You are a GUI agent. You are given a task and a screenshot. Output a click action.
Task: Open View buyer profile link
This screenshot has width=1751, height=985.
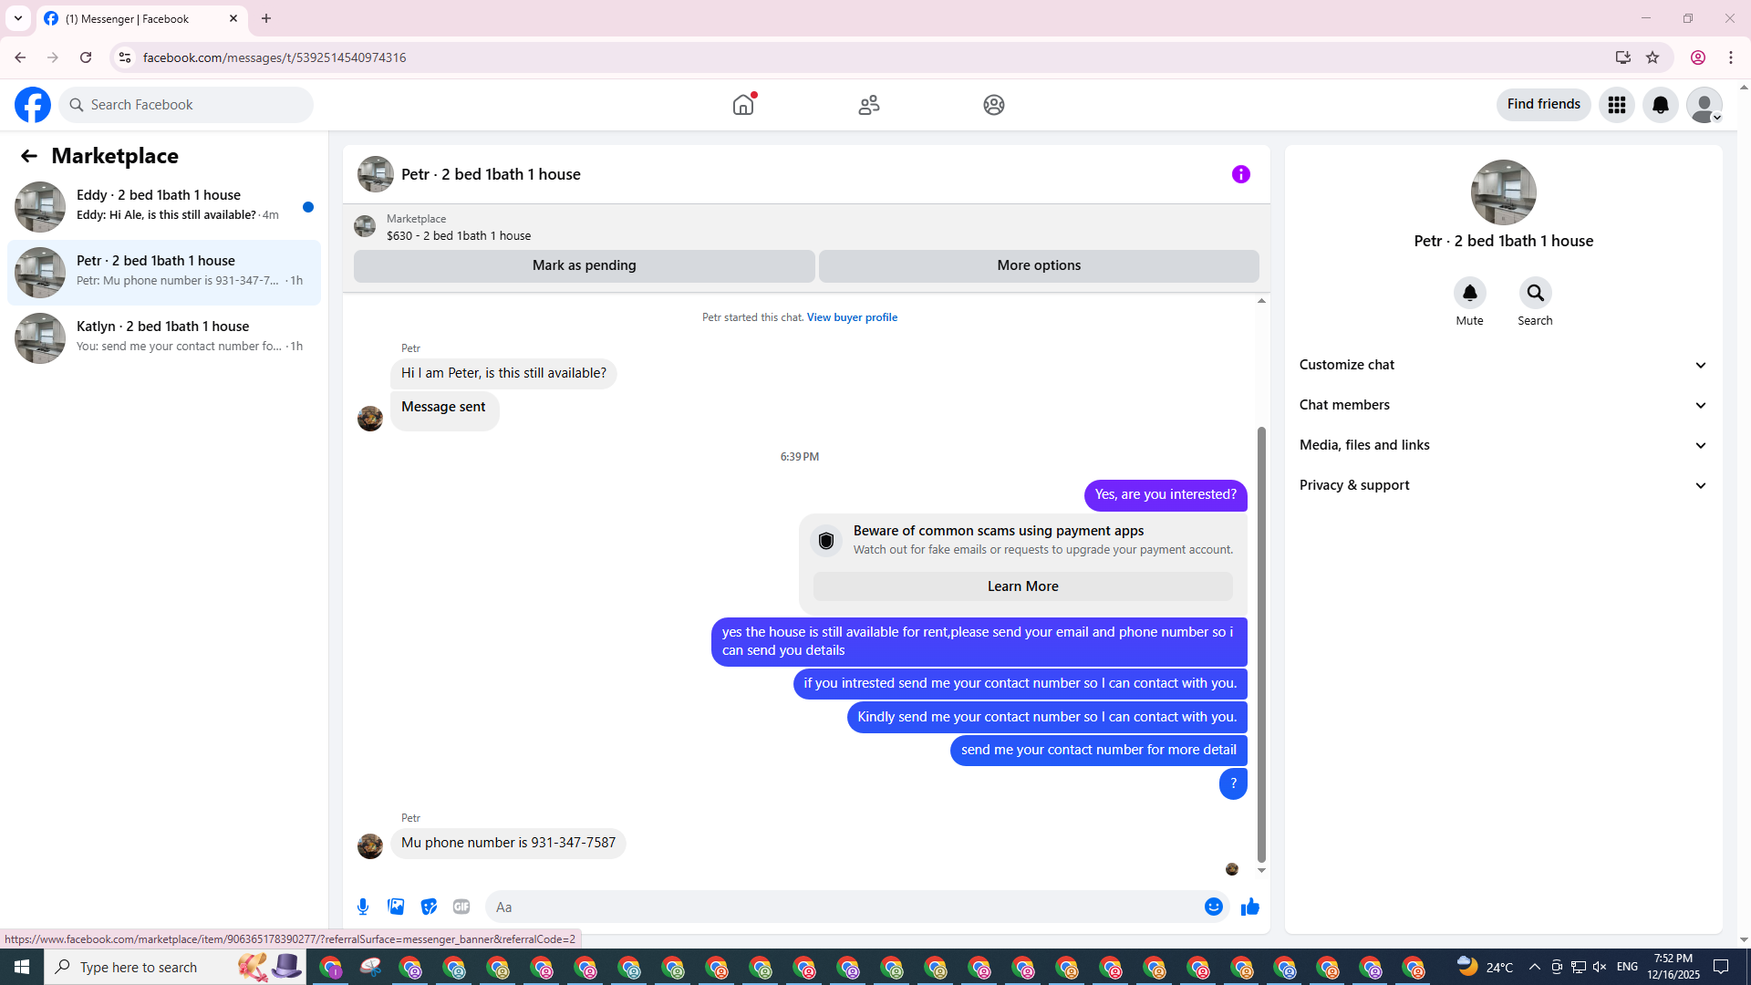[852, 317]
